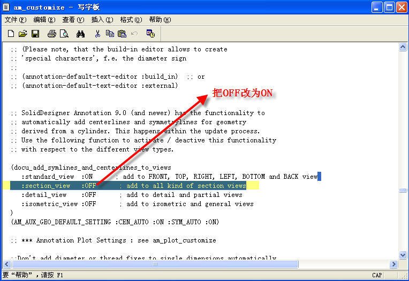Open the 查看(V) menu
Screen dimensions: 409x281
73,20
